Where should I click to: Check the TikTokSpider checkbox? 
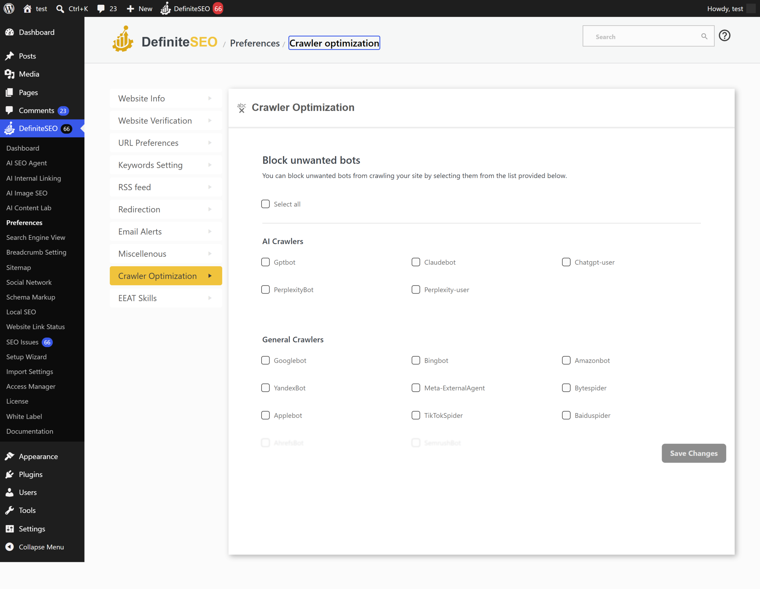click(x=416, y=415)
